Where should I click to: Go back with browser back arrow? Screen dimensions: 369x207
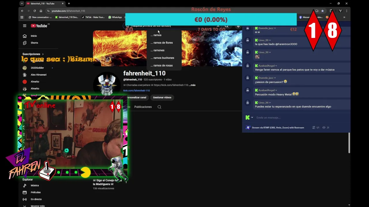point(22,11)
